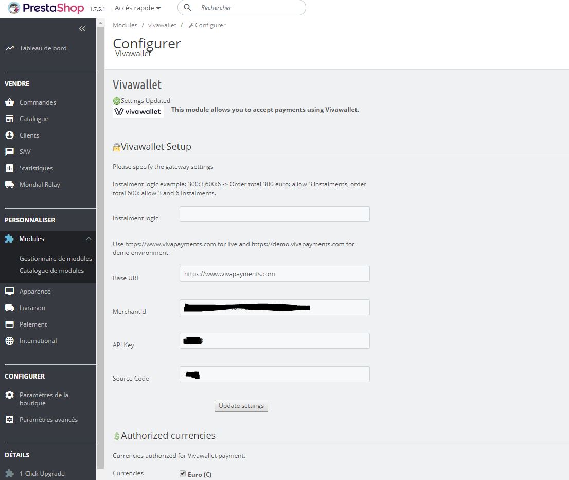Image resolution: width=569 pixels, height=480 pixels.
Task: Click the Settings Updated green check icon
Action: pyautogui.click(x=116, y=100)
